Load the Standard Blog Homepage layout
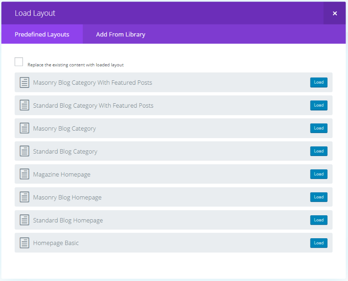The height and width of the screenshot is (281, 348). (319, 220)
